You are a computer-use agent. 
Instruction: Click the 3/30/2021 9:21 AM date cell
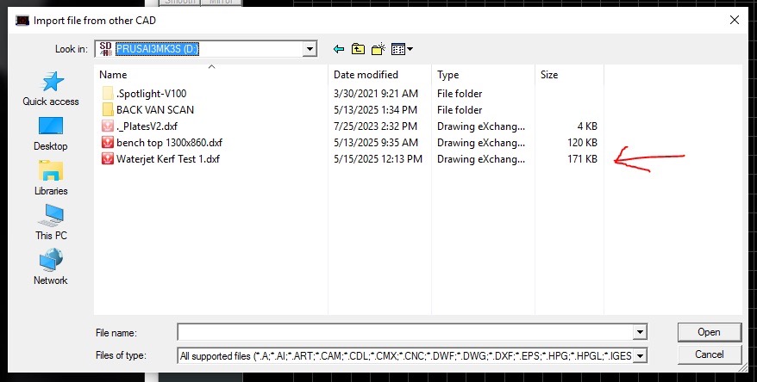click(x=376, y=94)
